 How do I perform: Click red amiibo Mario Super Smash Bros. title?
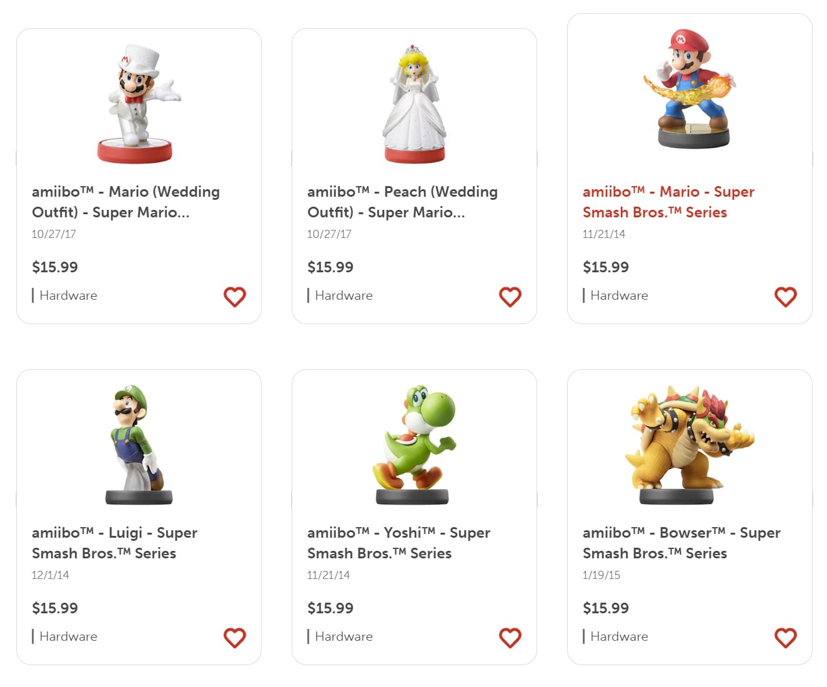tap(668, 202)
